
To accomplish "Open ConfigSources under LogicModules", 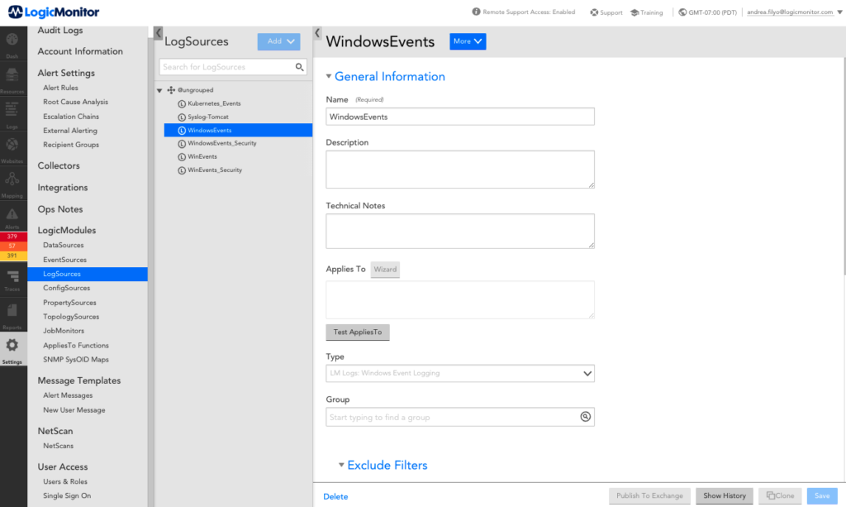I will (66, 289).
